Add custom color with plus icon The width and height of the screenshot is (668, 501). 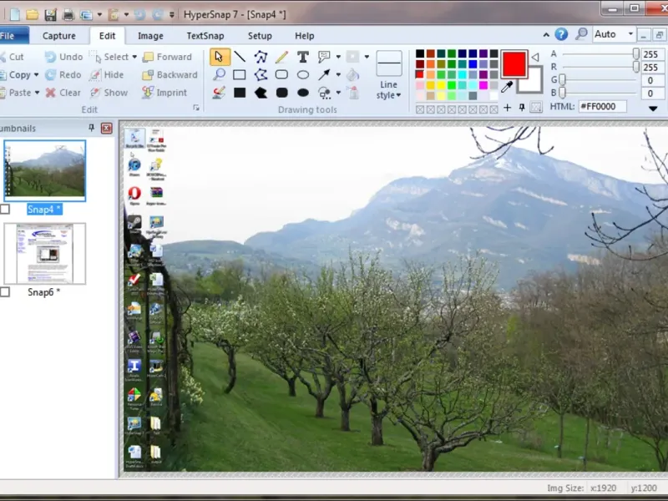[x=507, y=108]
